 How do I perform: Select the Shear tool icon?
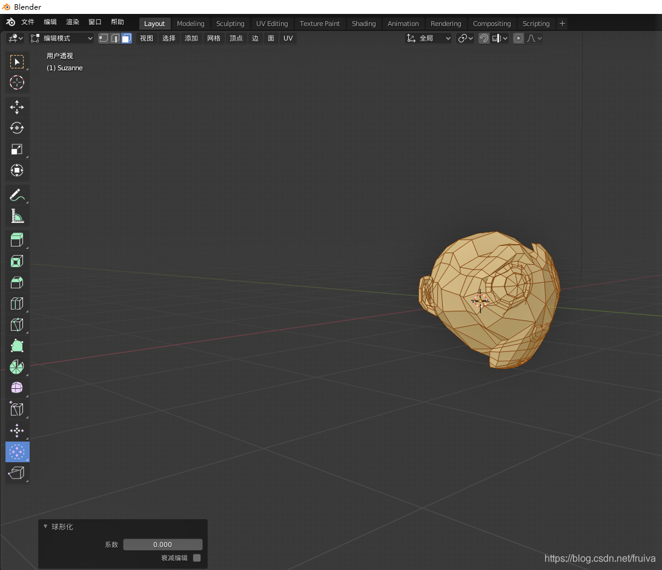[17, 473]
